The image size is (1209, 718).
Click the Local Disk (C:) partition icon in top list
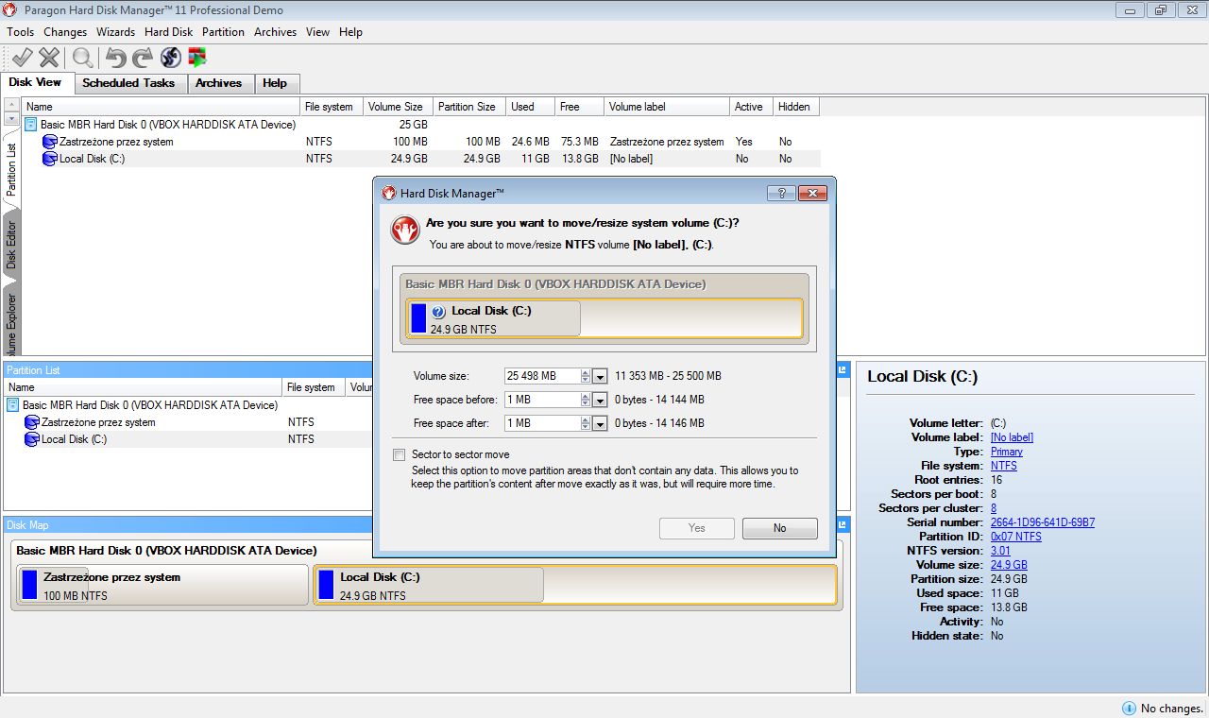50,159
